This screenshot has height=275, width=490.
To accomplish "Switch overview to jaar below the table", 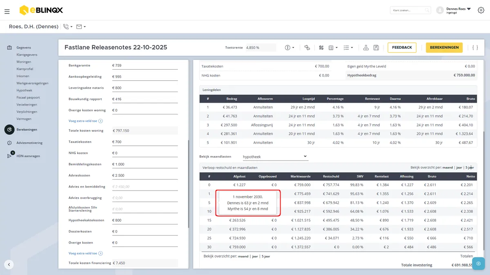I will 254,256.
